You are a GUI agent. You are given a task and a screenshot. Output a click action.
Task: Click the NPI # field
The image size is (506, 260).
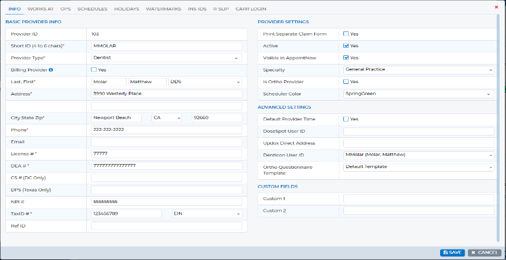[x=167, y=202]
